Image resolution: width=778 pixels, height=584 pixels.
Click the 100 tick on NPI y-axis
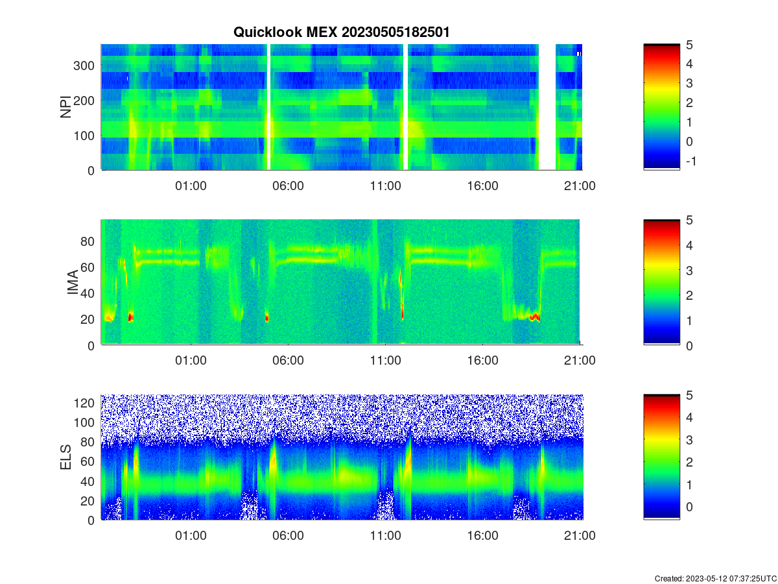[x=85, y=136]
